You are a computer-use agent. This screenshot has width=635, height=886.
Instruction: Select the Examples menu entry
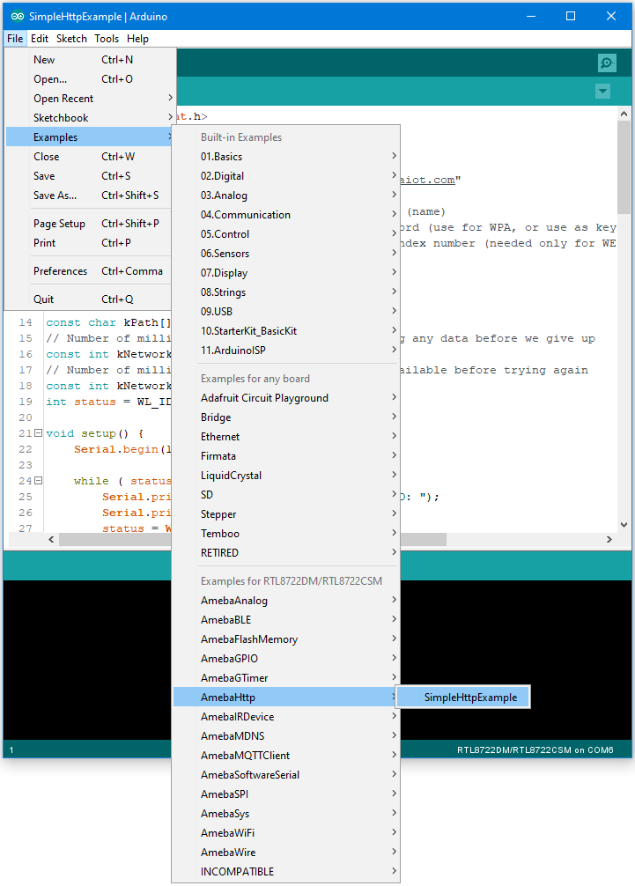click(90, 137)
